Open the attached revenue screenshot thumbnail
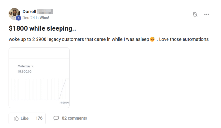Image resolution: width=221 pixels, height=128 pixels. [x=39, y=78]
